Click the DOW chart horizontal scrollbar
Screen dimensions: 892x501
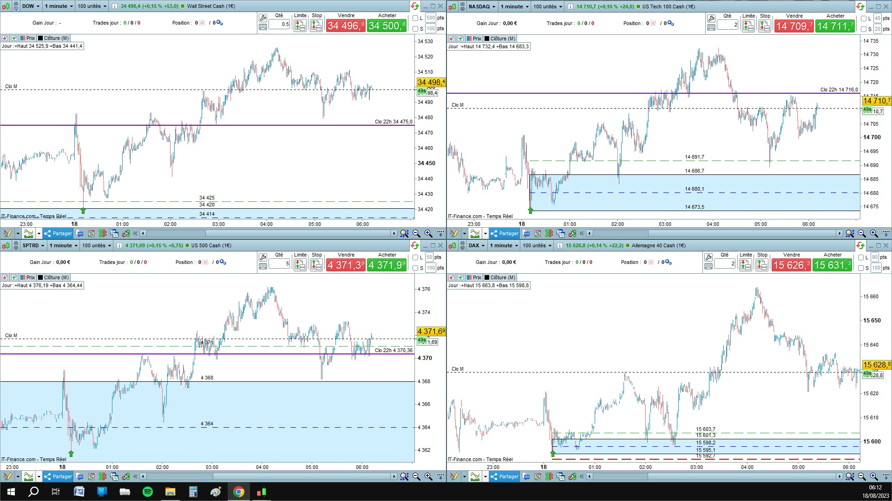click(268, 233)
